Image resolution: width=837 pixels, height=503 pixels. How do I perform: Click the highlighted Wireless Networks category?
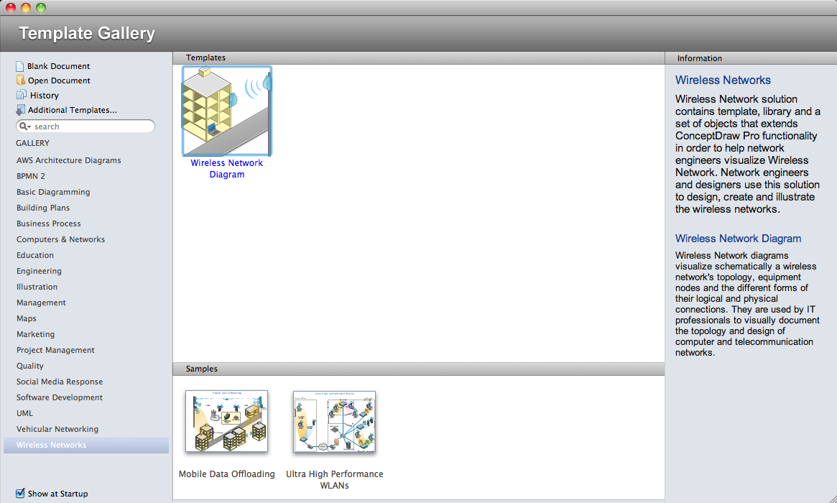coord(86,446)
